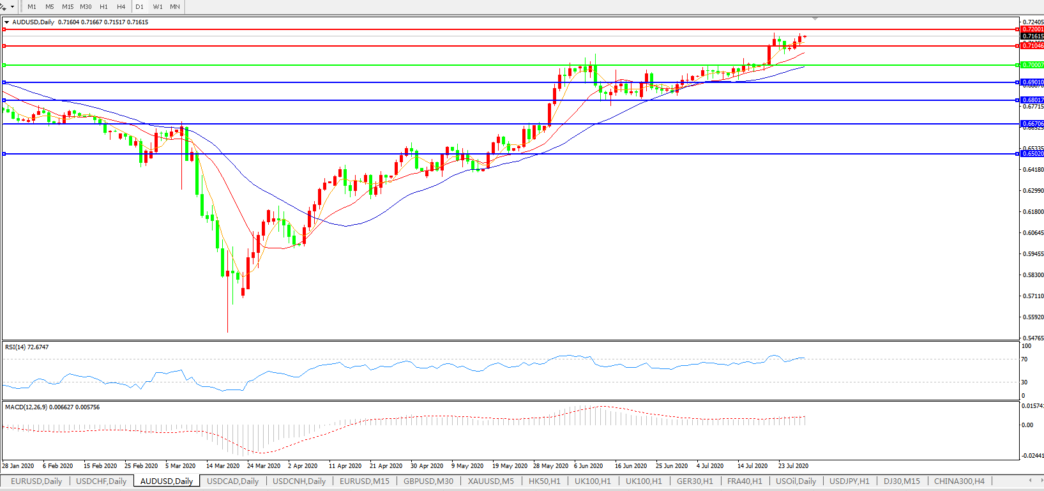The height and width of the screenshot is (491, 1044).
Task: Click the RSI(14) indicator label
Action: coord(26,347)
